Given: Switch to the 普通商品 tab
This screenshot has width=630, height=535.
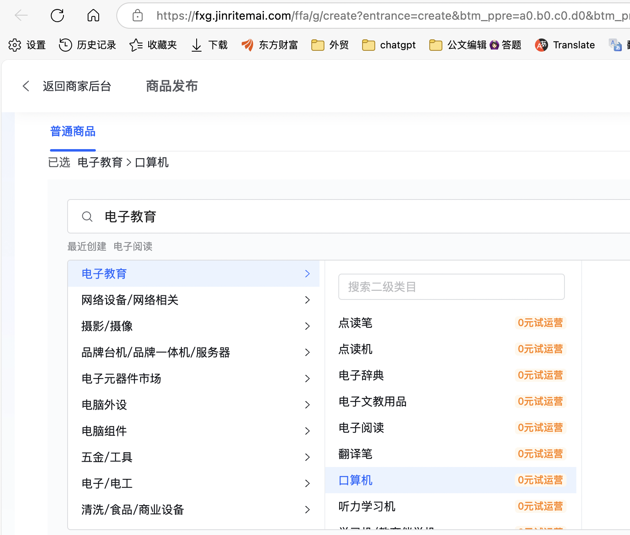Looking at the screenshot, I should point(73,131).
